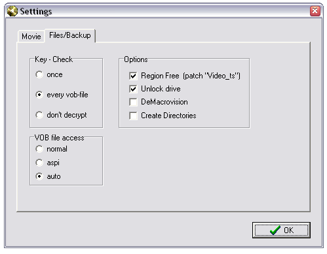Click the green checkmark icon on OK
The height and width of the screenshot is (254, 327).
pos(275,230)
